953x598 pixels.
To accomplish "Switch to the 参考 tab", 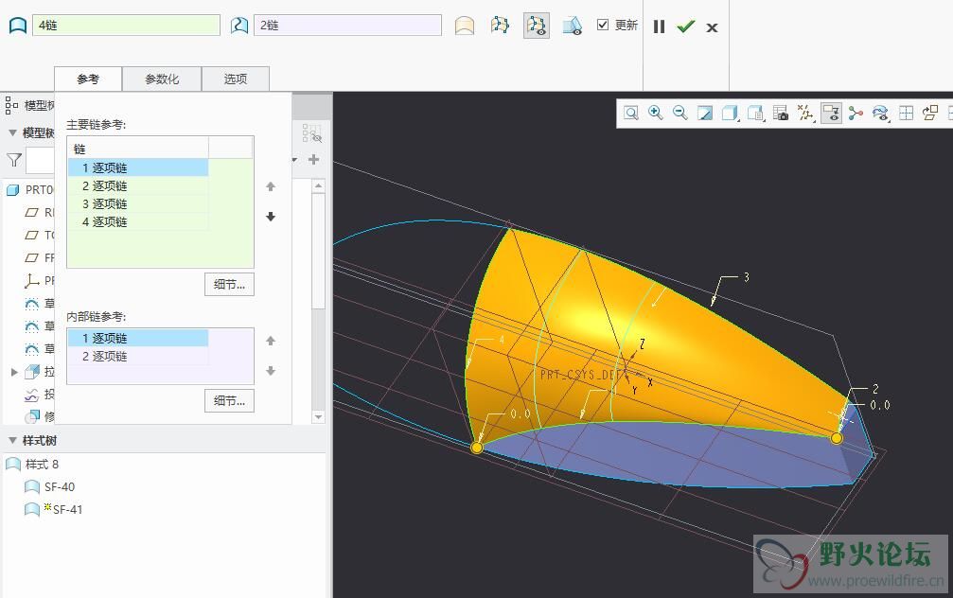I will pos(88,79).
